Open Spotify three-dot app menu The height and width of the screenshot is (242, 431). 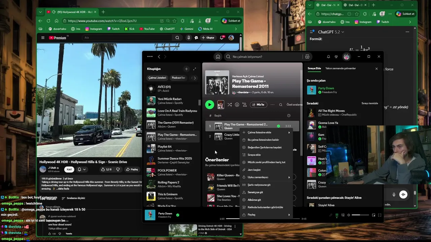pyautogui.click(x=150, y=57)
